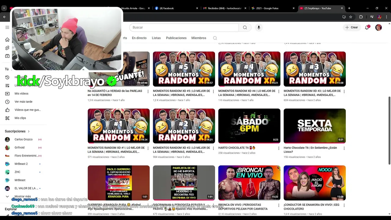This screenshot has height=220, width=391.
Task: Open the YouTube hamburger guide menu
Action: [7, 28]
